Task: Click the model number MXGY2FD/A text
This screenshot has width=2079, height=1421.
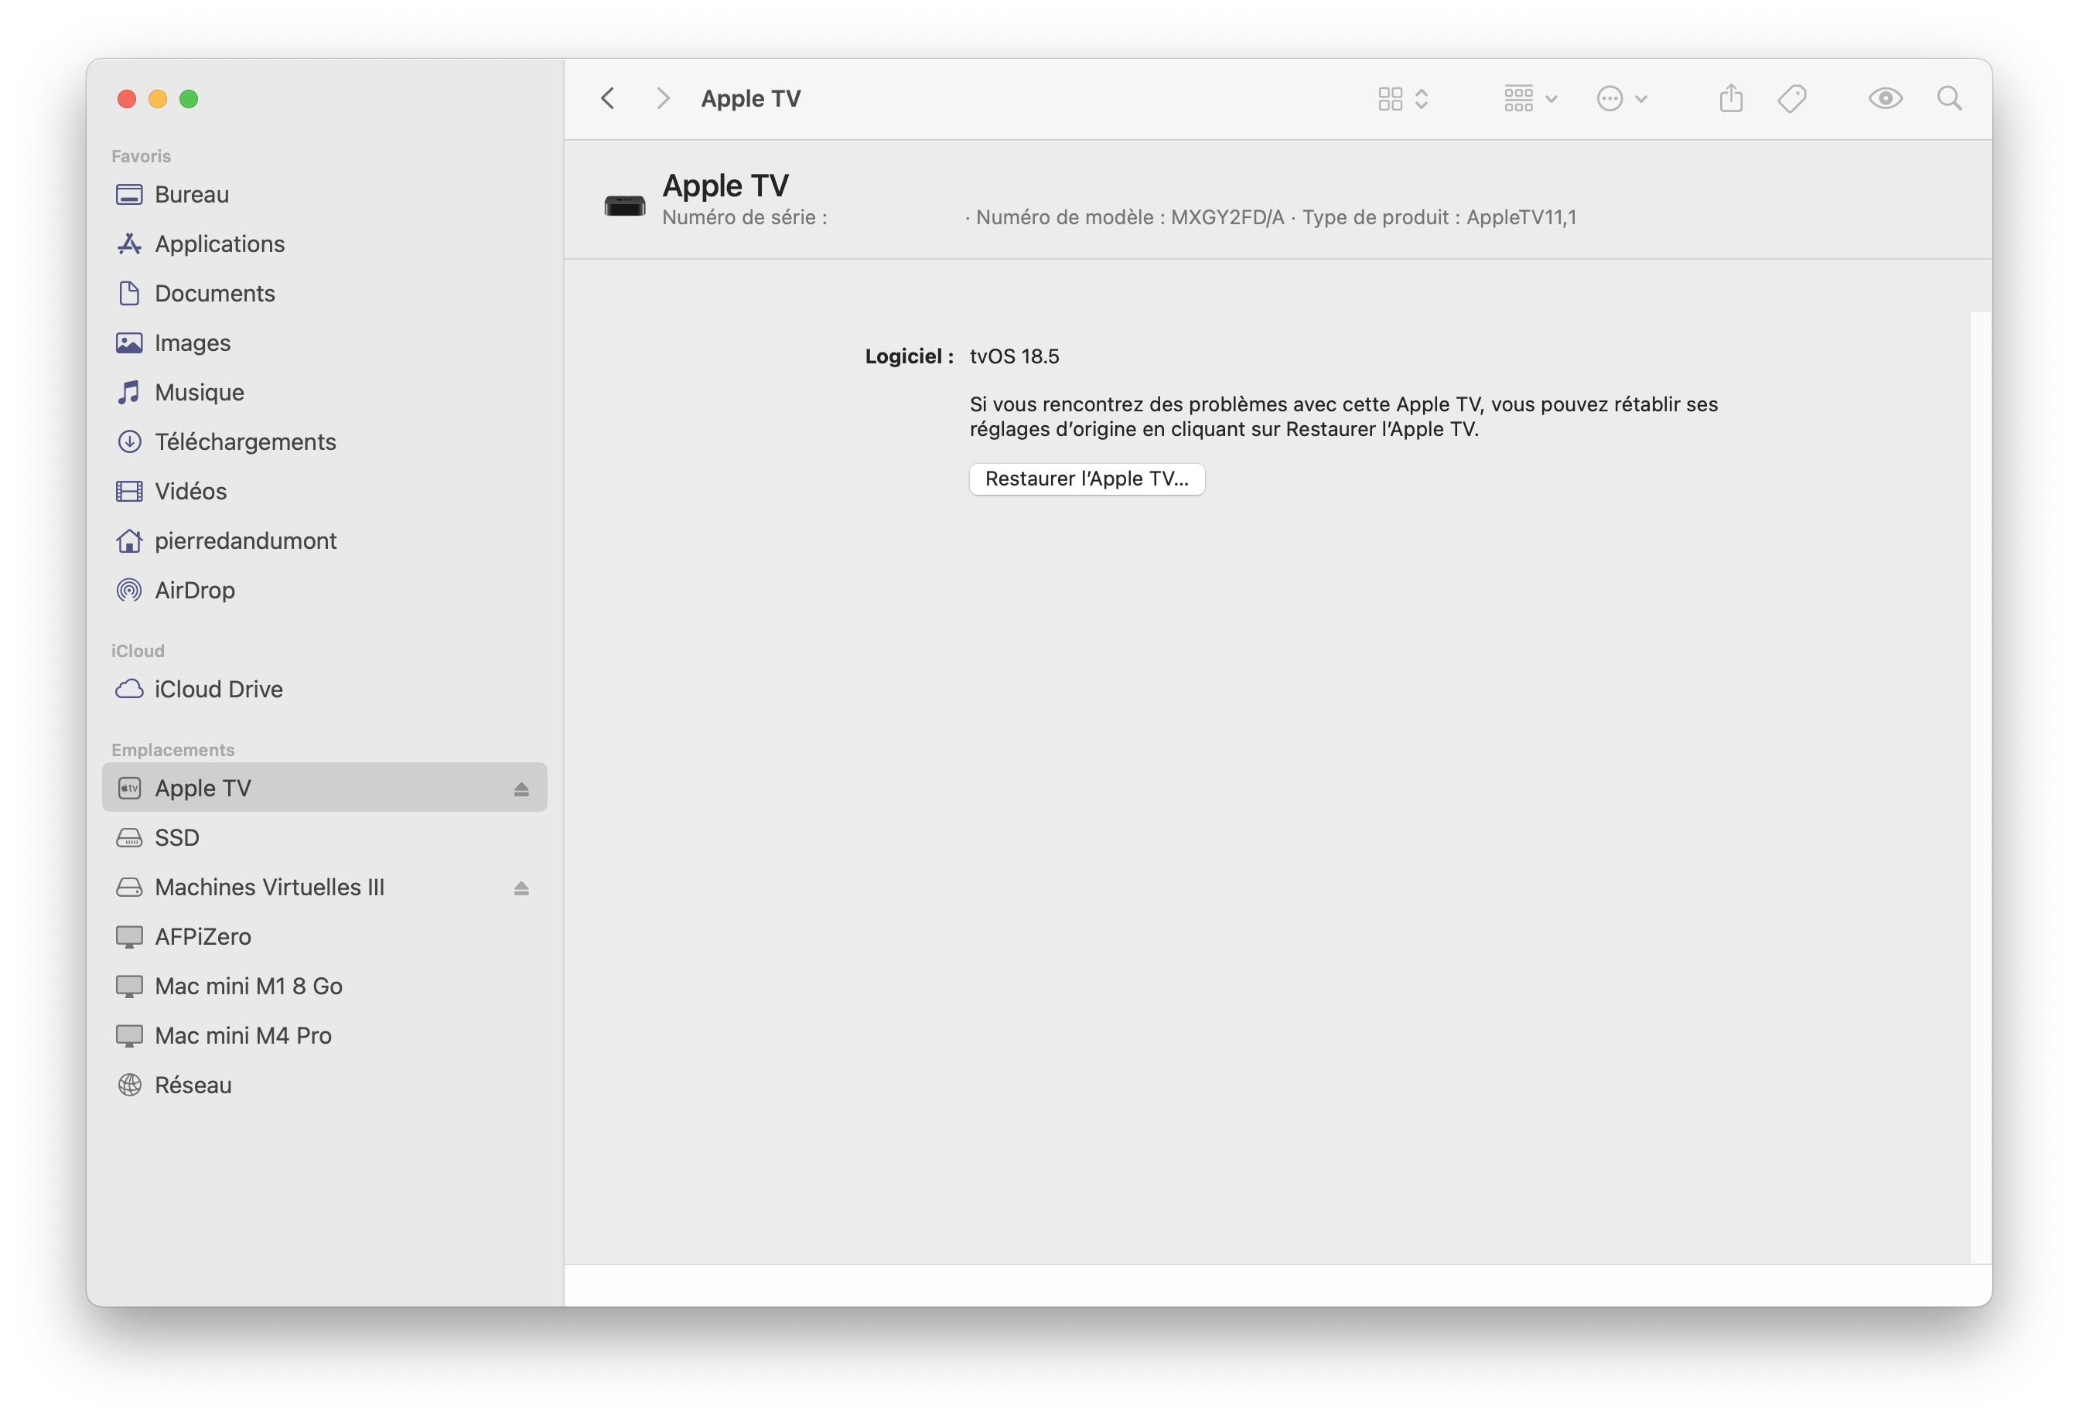Action: [x=1227, y=217]
